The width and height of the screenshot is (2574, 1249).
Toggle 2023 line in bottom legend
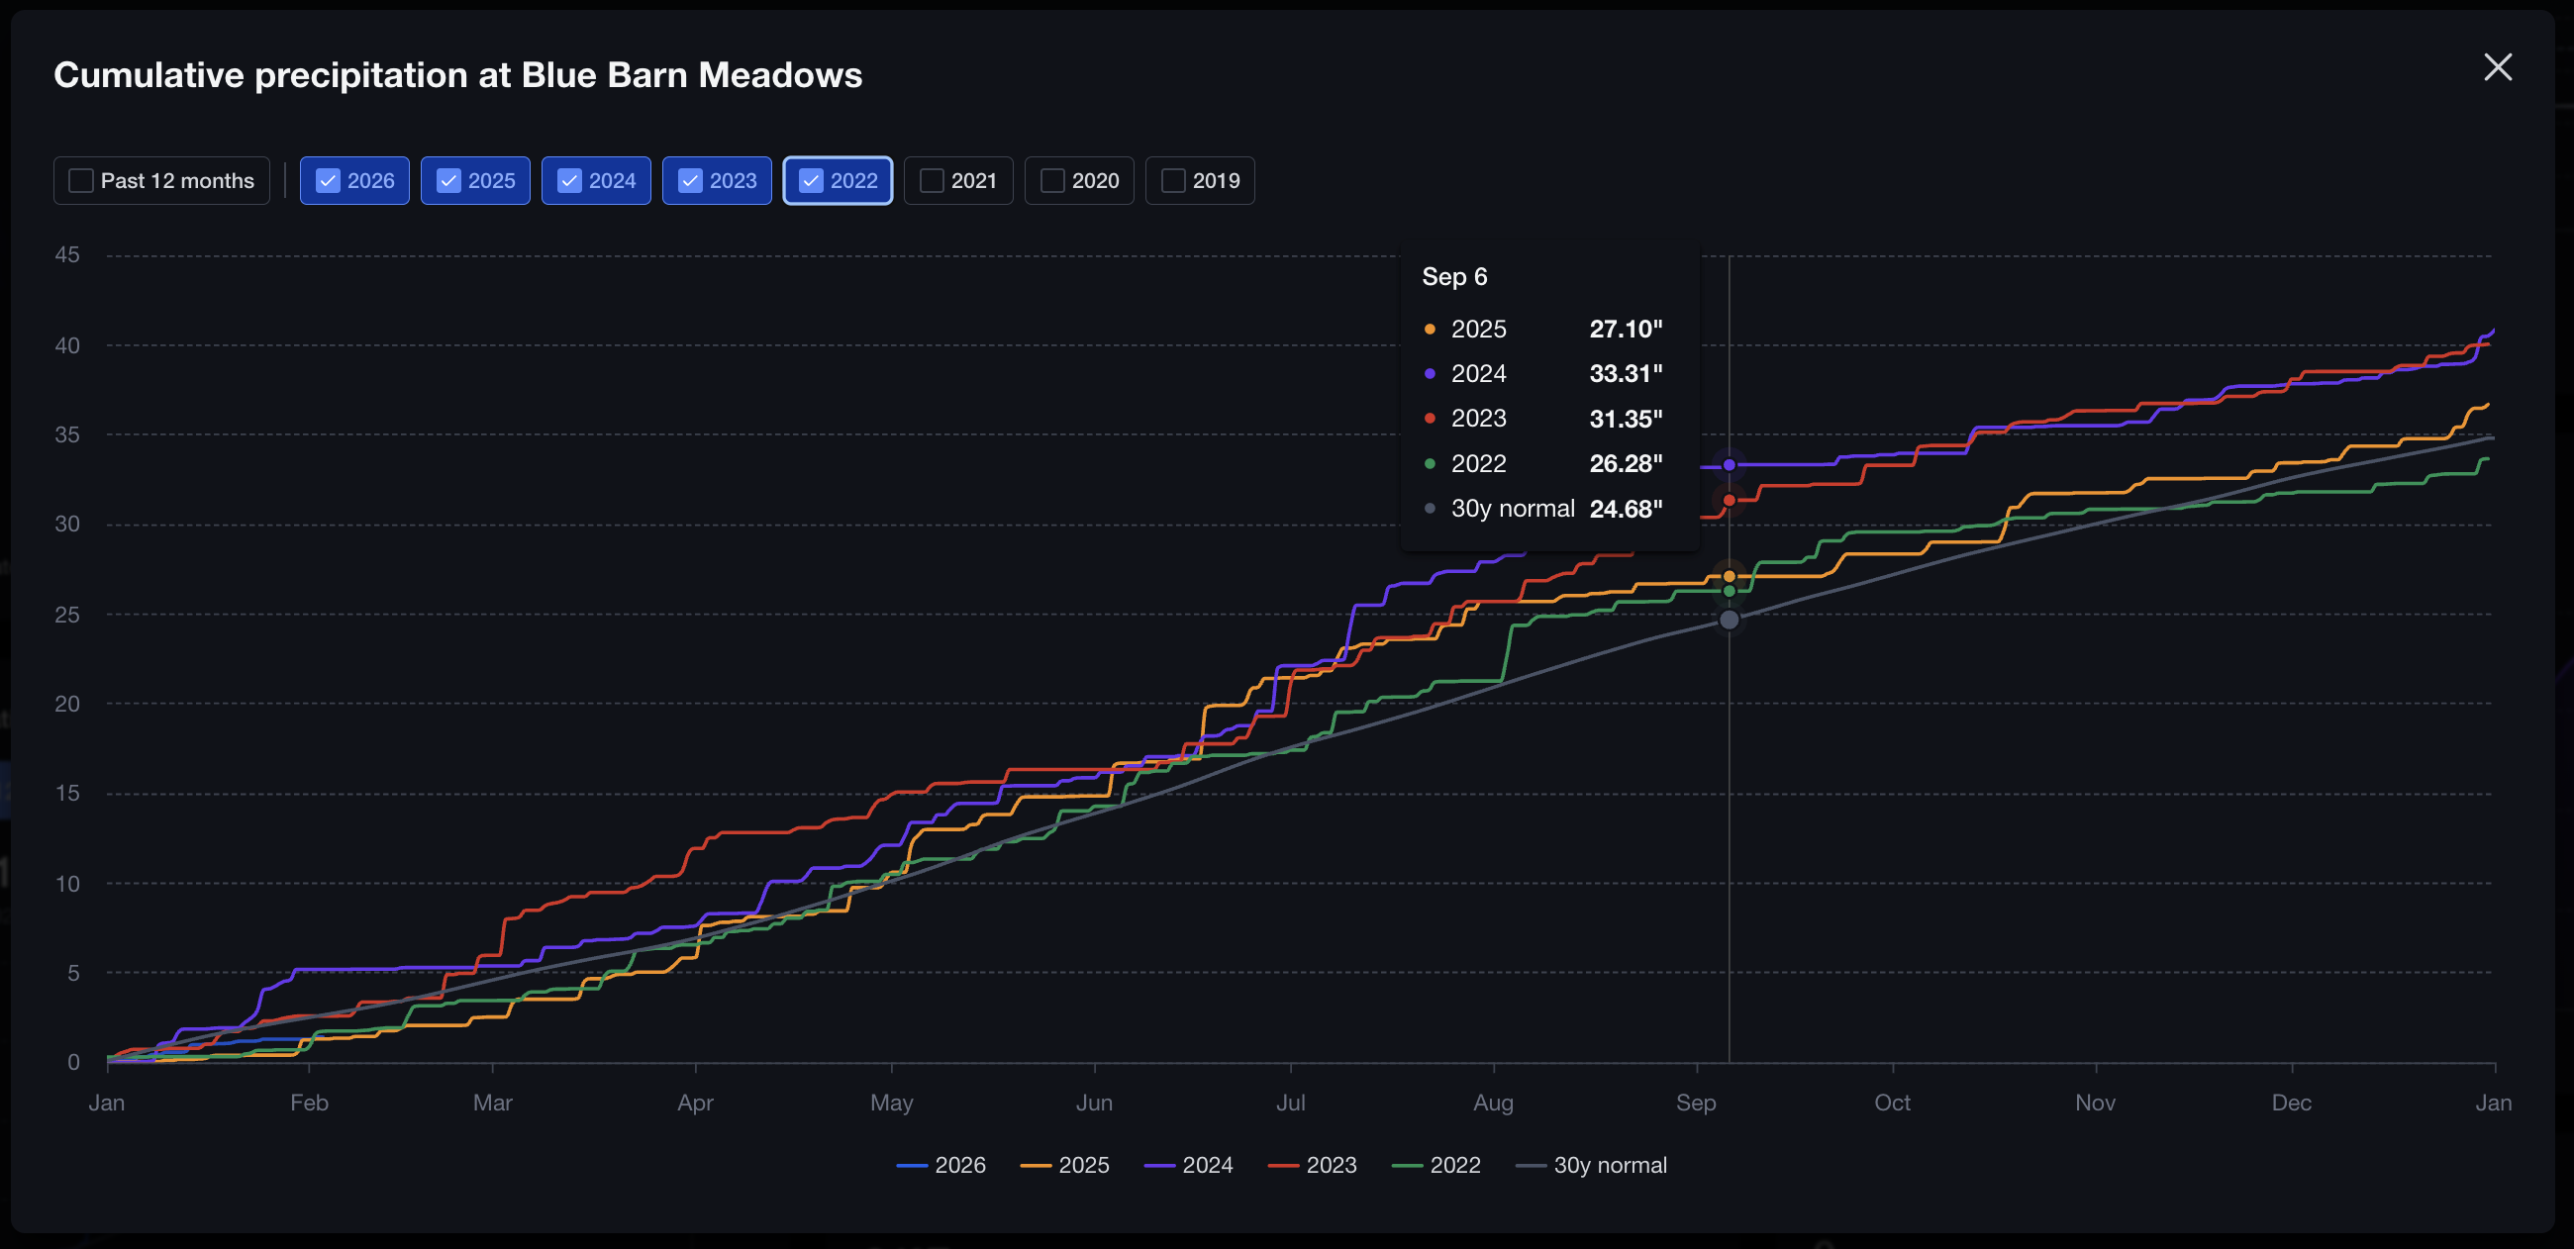(1313, 1165)
